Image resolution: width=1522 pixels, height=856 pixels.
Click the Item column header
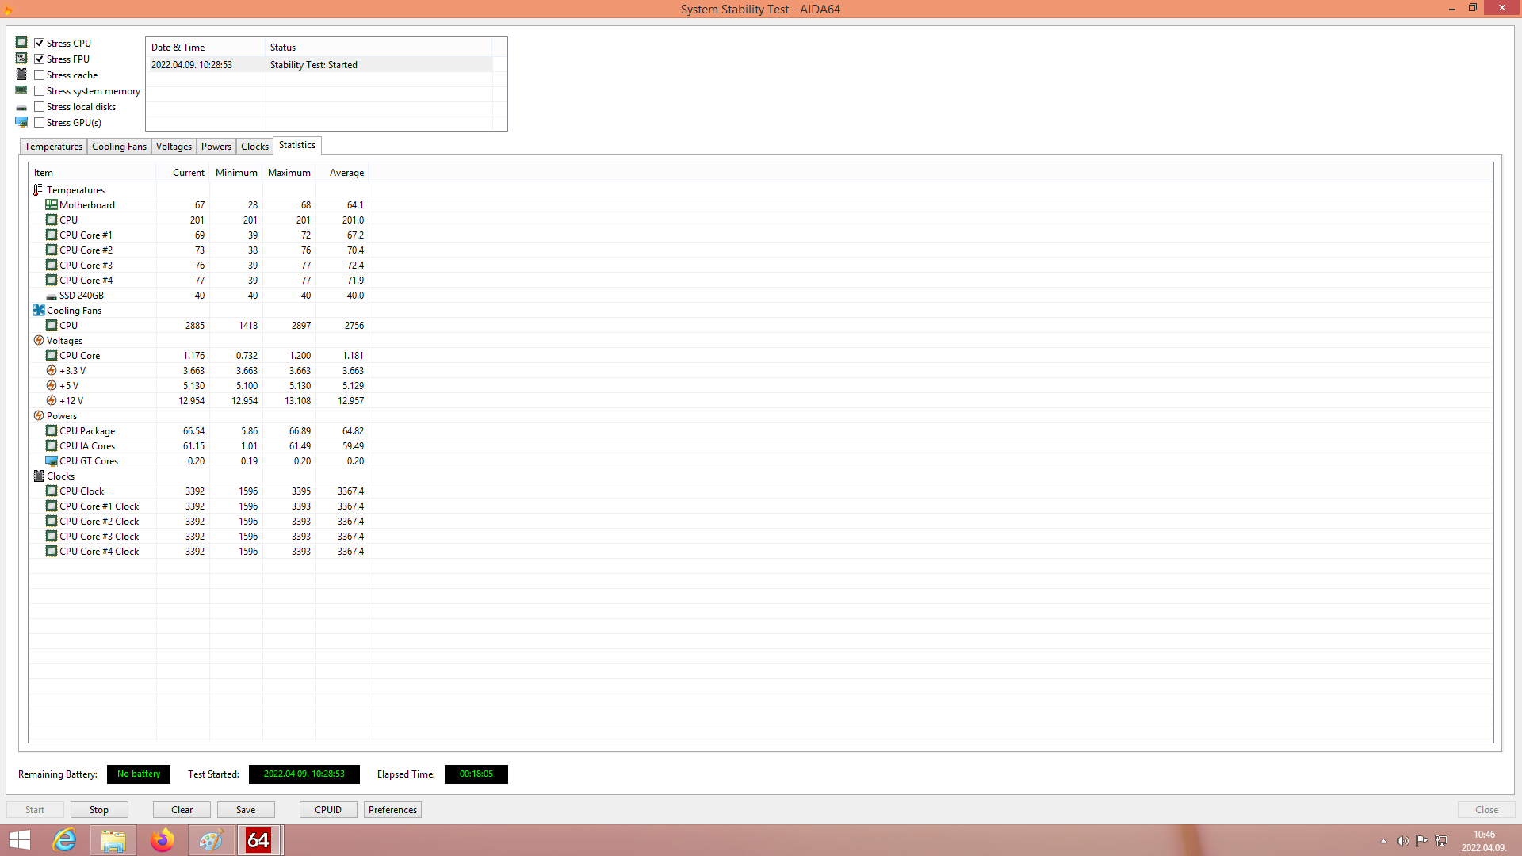click(93, 173)
